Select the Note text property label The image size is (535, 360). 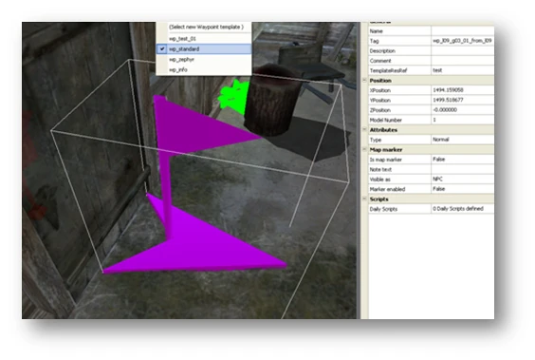380,170
